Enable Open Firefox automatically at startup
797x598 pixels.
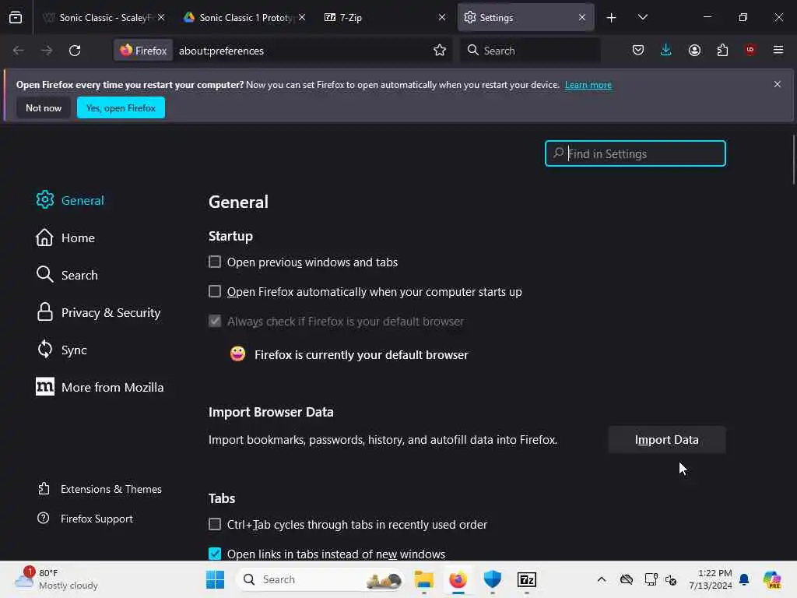(215, 291)
